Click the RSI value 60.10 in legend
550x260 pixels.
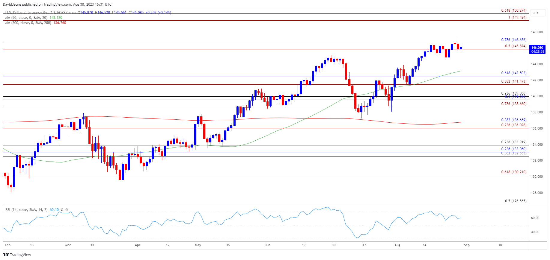54,210
